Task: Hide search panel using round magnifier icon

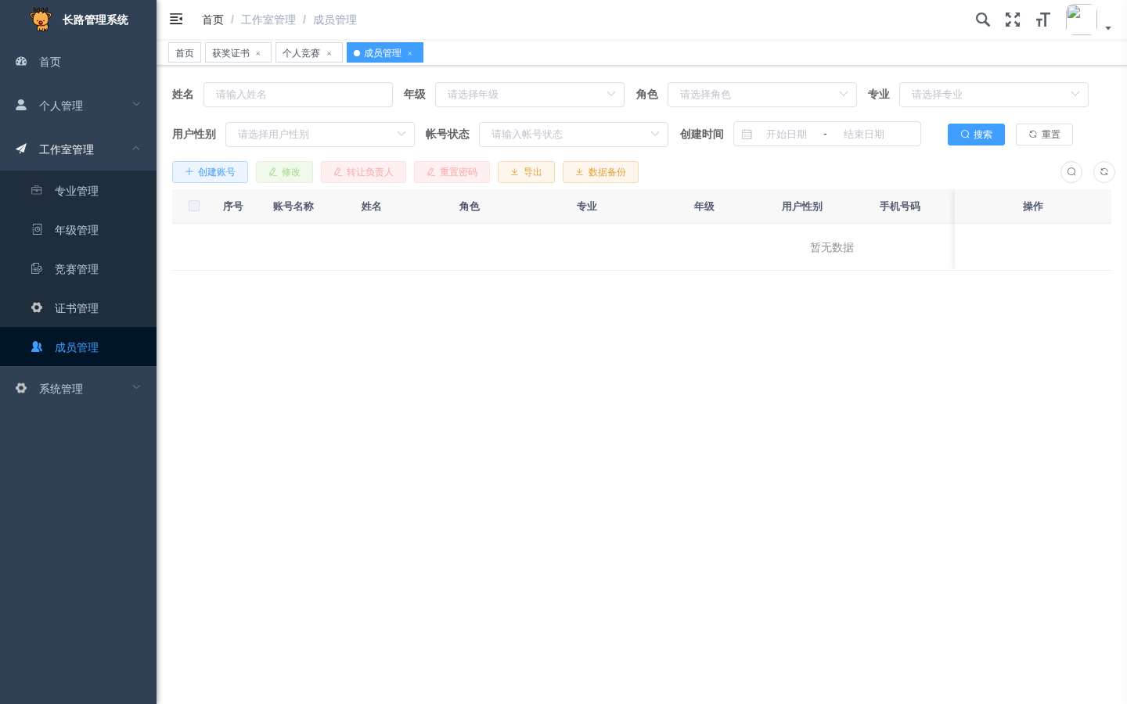Action: 1071,172
